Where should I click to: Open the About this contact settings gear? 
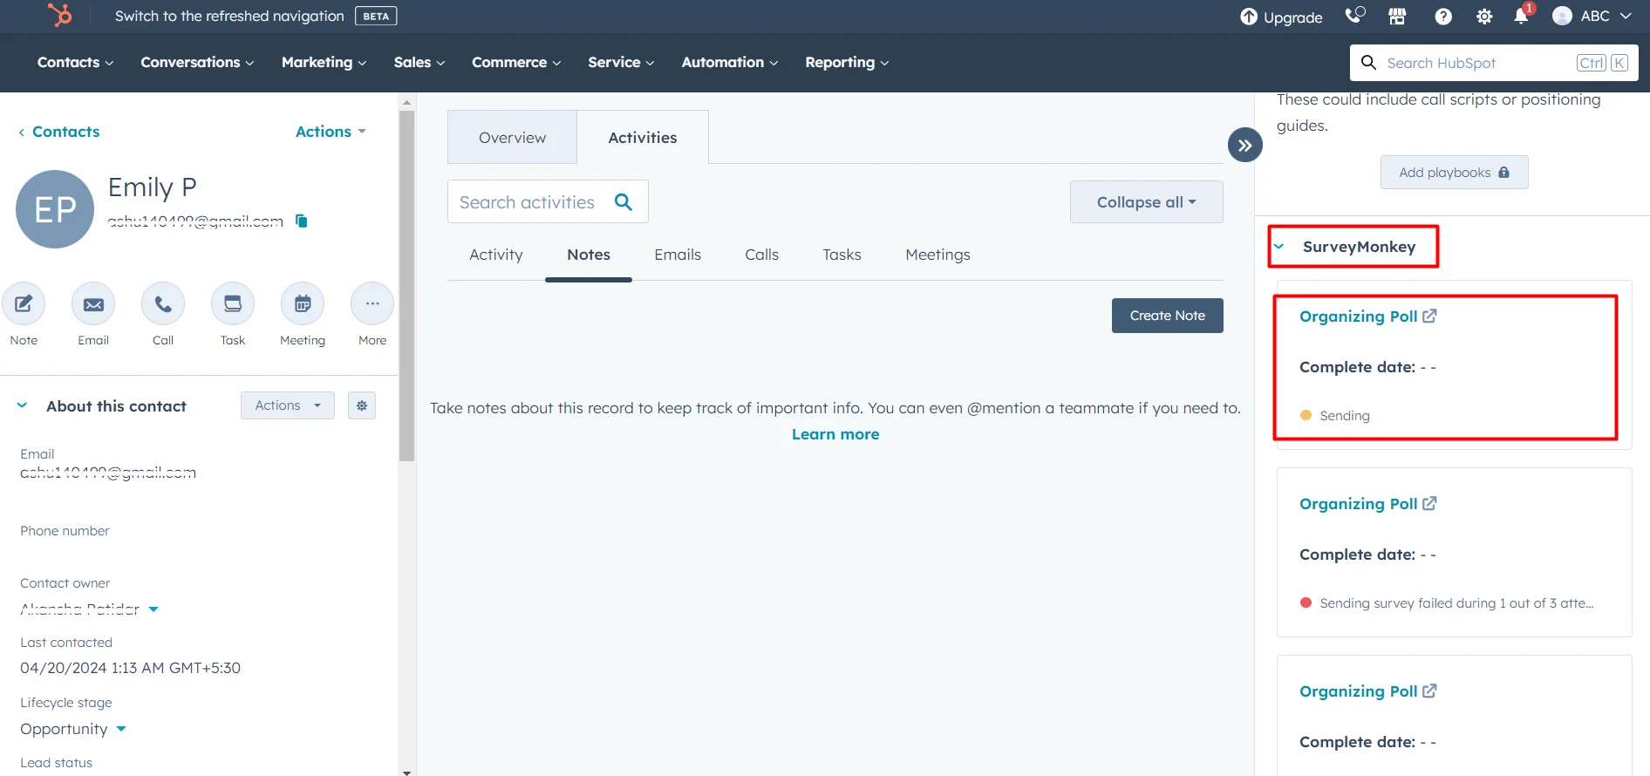click(362, 405)
